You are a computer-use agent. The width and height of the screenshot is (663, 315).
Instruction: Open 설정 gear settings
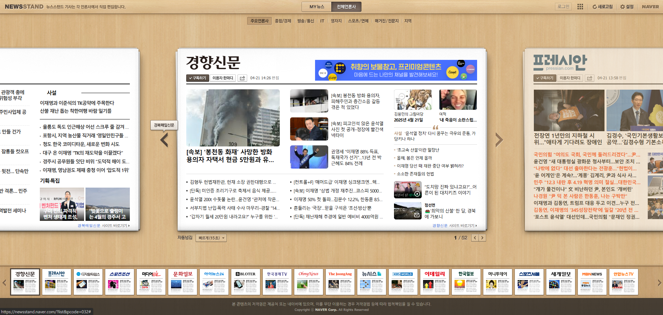pyautogui.click(x=627, y=7)
